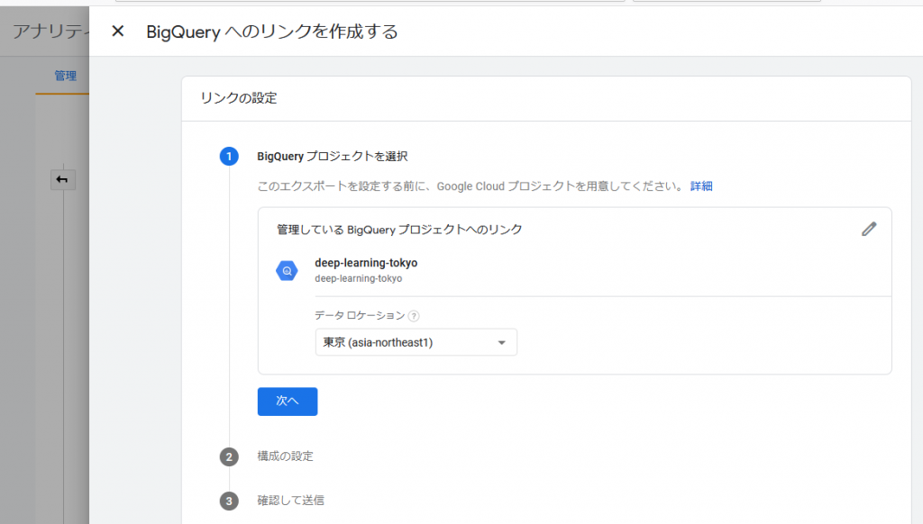
Task: Select step 2 構成の設定
Action: click(285, 456)
